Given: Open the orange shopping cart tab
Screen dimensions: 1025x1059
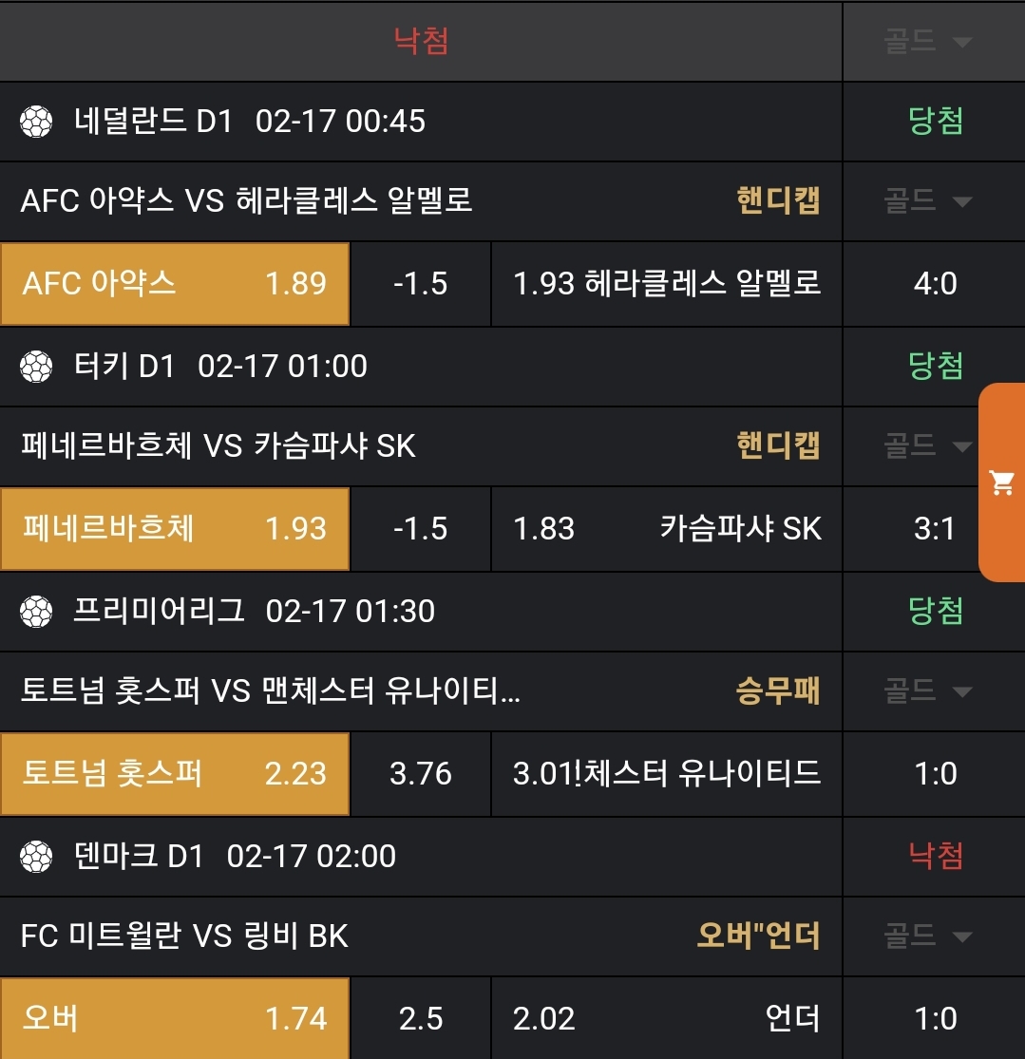Looking at the screenshot, I should pos(1002,482).
